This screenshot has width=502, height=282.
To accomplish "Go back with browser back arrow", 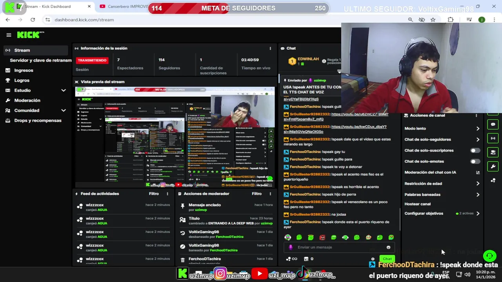I will point(8,20).
